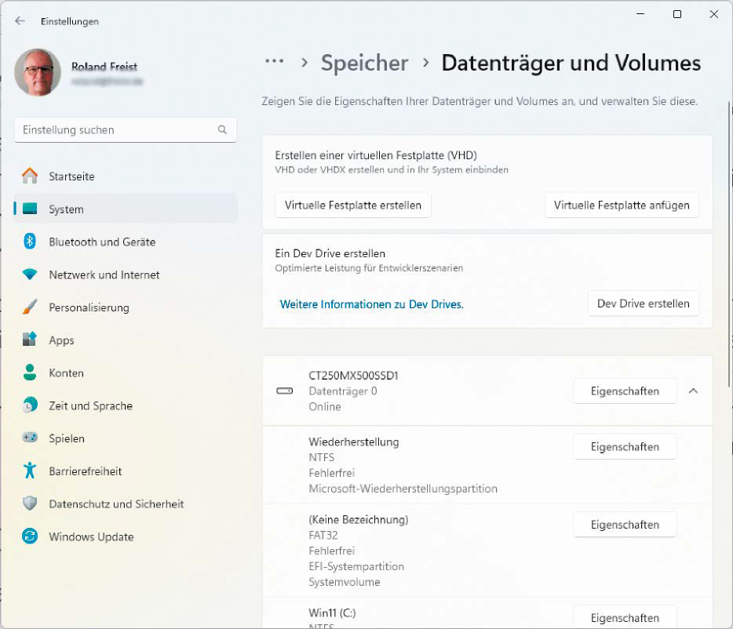The image size is (733, 629).
Task: Open Eigenschaften for Win11 (C:)
Action: tap(625, 617)
